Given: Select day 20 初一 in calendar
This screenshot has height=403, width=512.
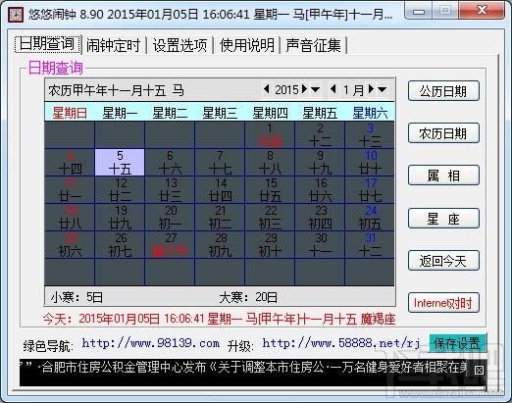Looking at the screenshot, I should coord(170,217).
